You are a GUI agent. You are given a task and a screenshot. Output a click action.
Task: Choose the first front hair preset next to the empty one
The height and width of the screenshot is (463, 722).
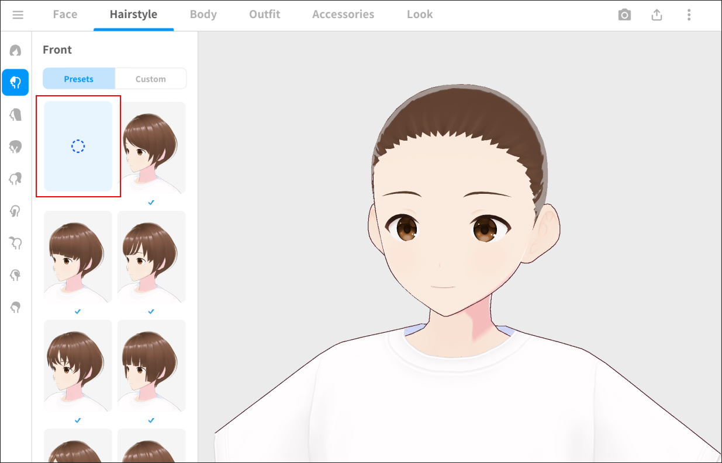pos(151,148)
